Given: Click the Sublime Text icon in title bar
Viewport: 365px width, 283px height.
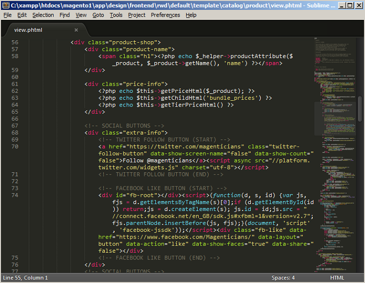Looking at the screenshot, I should (6, 5).
